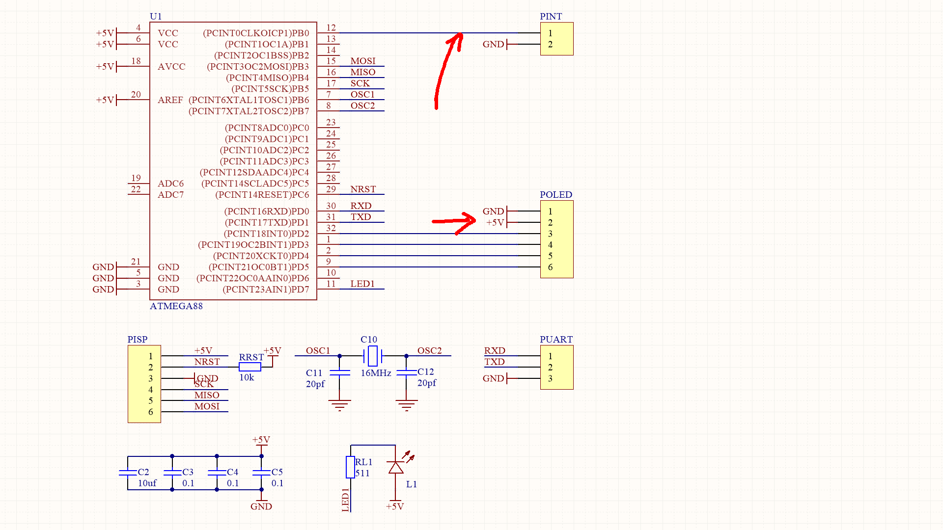Click the 16MHz crystal value
Viewport: 943px width, 530px height.
pos(376,373)
